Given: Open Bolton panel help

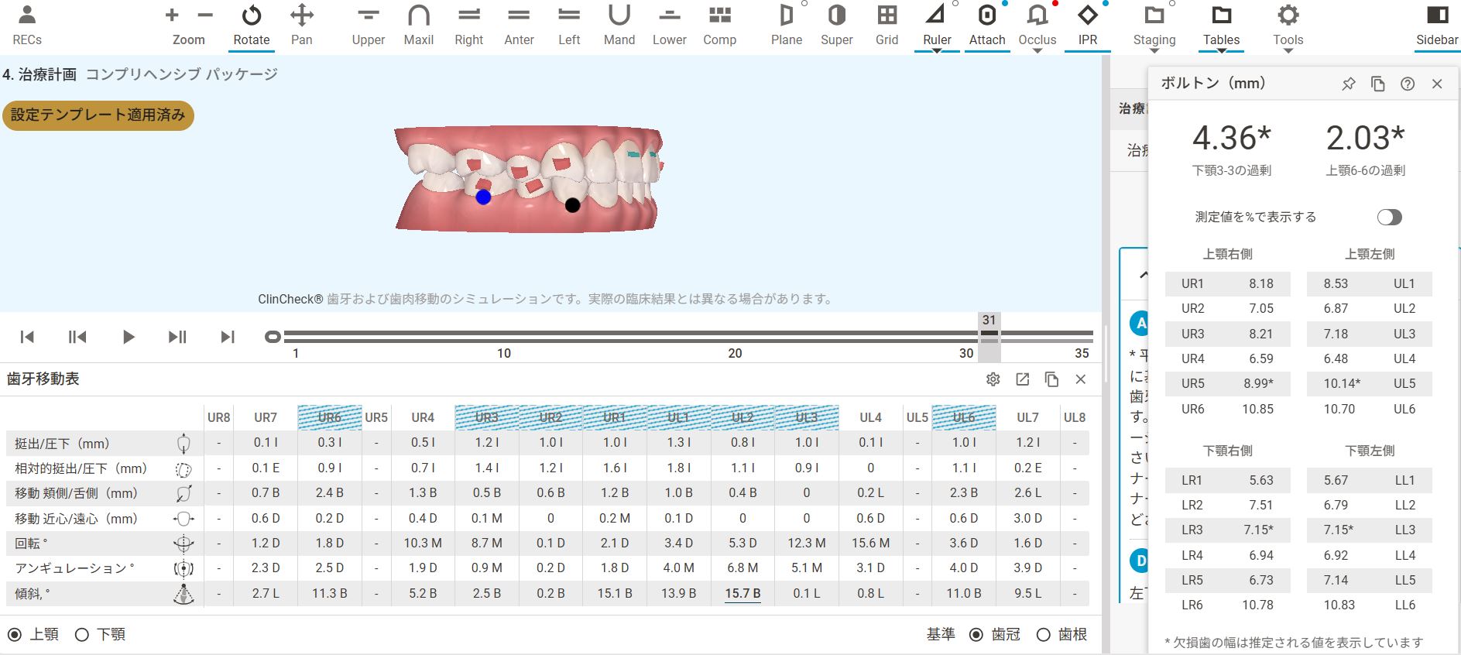Looking at the screenshot, I should coord(1408,84).
